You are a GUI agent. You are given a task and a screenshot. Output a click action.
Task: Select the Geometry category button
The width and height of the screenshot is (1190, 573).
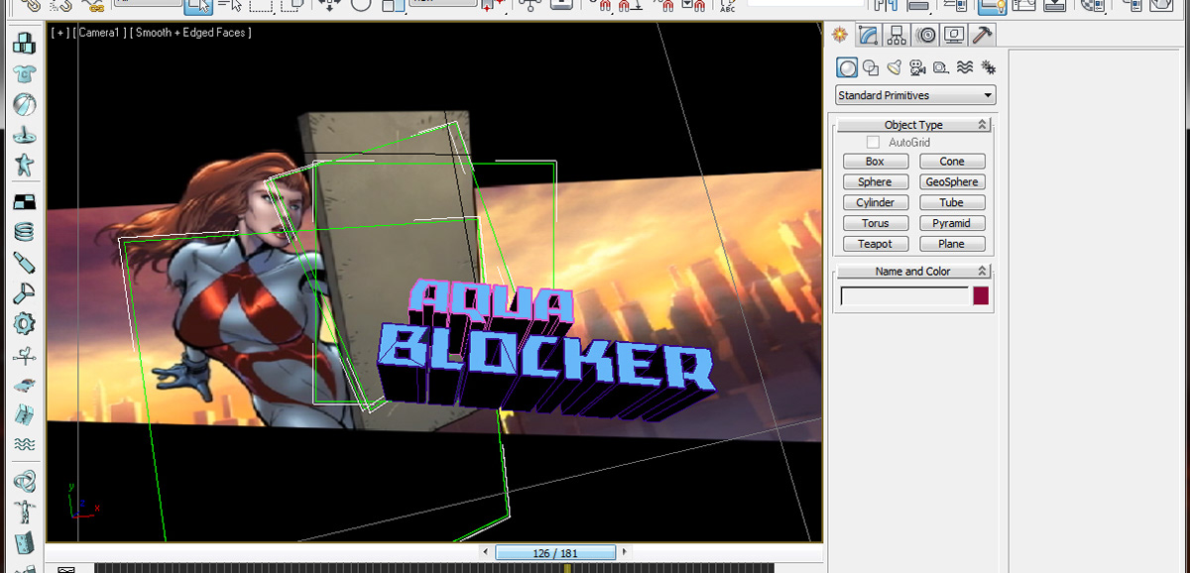point(847,67)
